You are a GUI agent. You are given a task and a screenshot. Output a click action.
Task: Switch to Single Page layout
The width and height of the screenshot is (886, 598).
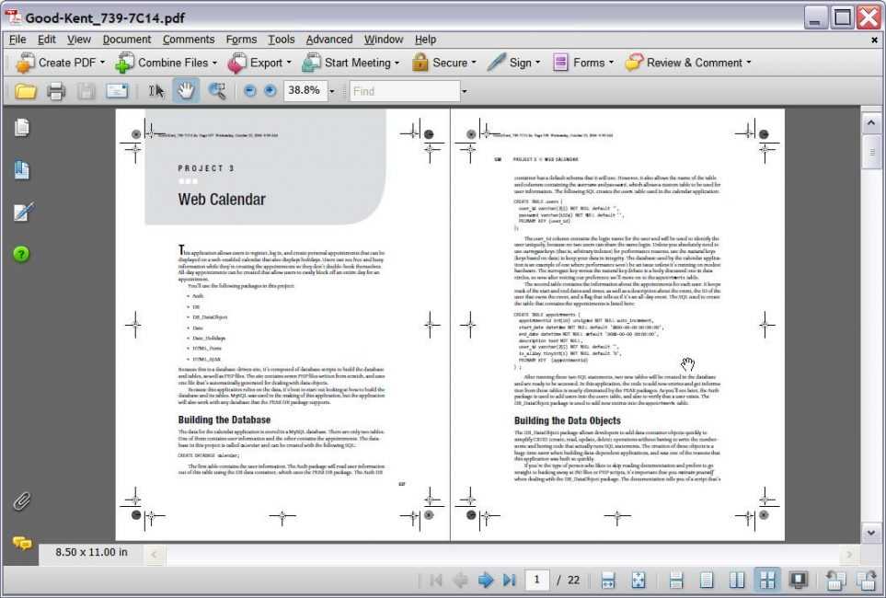[706, 580]
